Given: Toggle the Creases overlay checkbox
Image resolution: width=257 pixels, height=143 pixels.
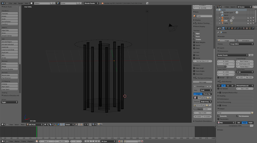Looking at the screenshot, I should point(194,39).
